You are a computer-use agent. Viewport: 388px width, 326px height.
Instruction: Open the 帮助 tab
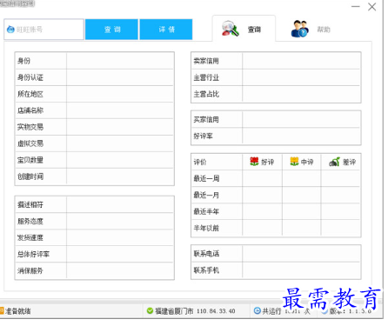(x=311, y=29)
